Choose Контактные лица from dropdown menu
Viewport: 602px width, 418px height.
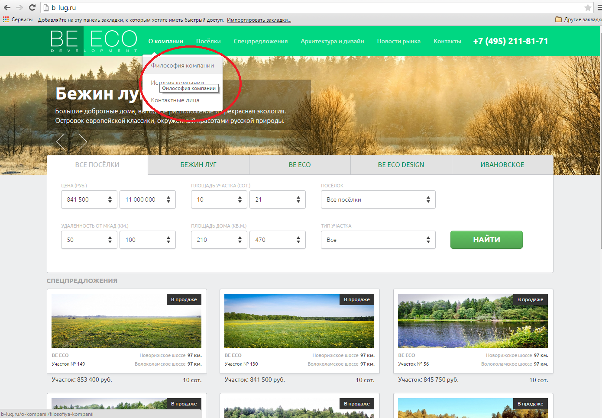coord(175,100)
